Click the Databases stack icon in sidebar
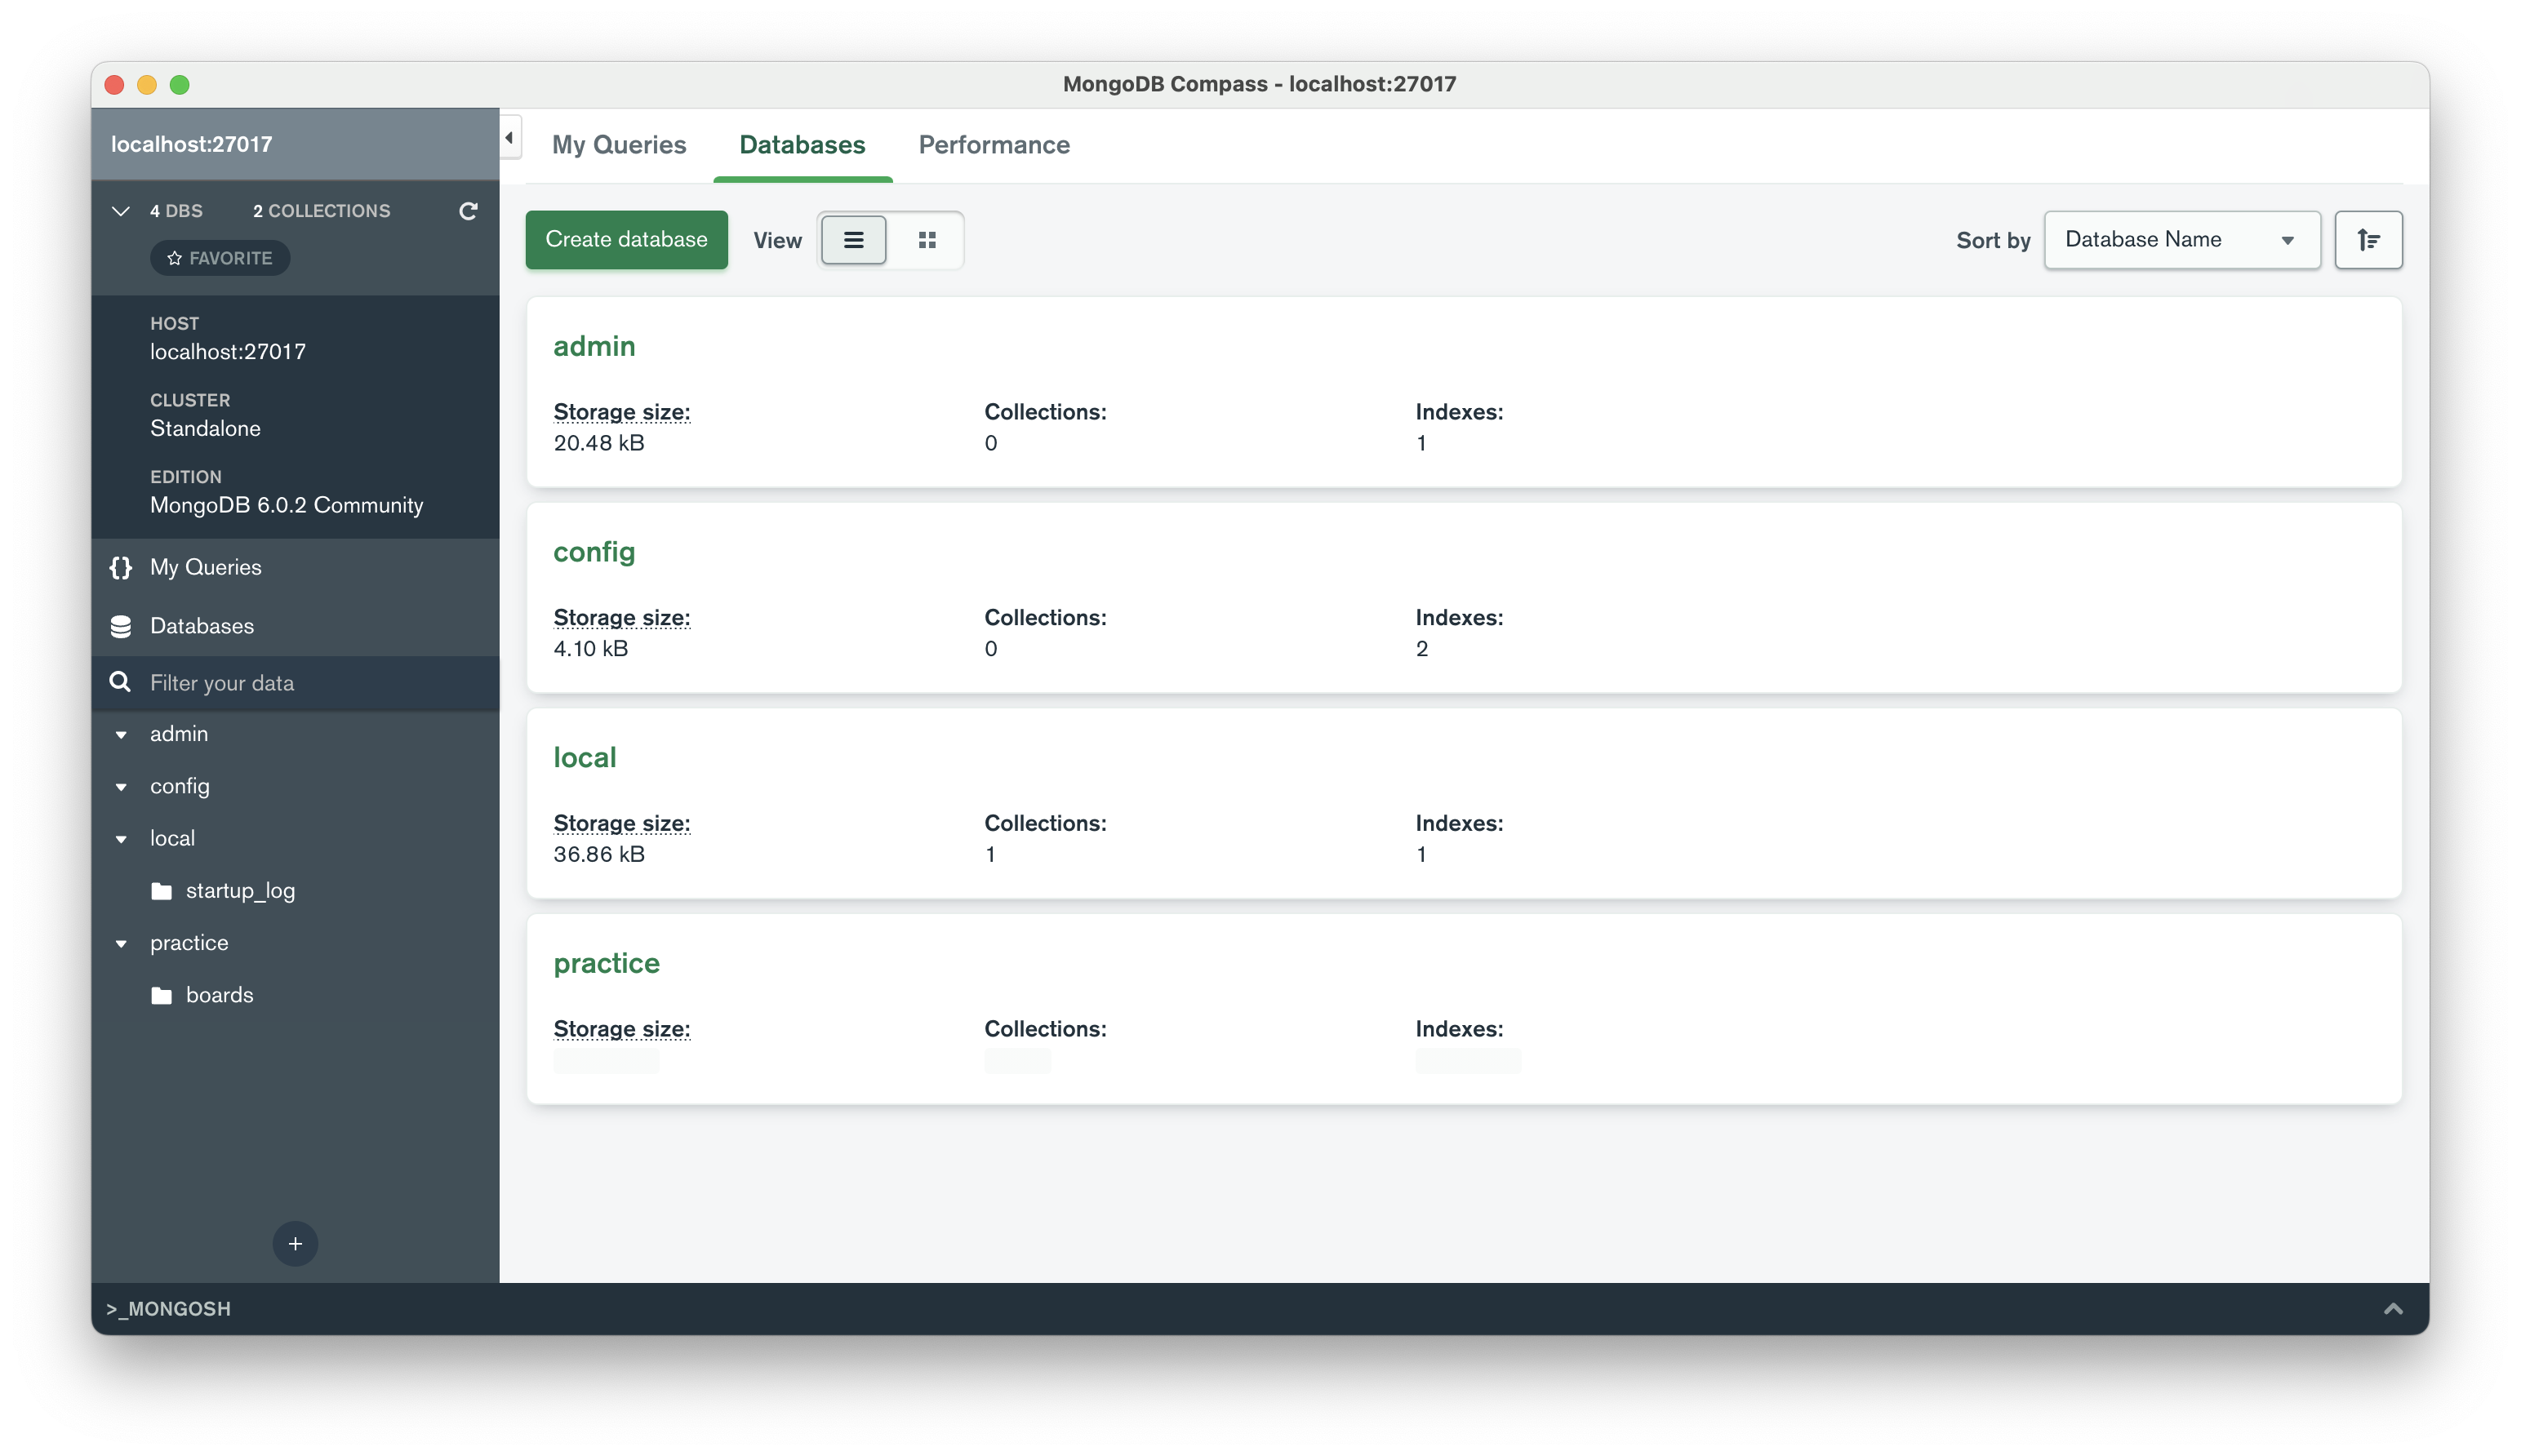Screen dimensions: 2521x1456 pos(121,626)
